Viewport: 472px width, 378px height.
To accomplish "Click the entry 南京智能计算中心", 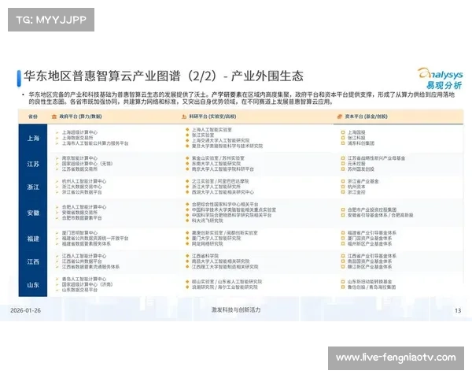I will [x=79, y=158].
